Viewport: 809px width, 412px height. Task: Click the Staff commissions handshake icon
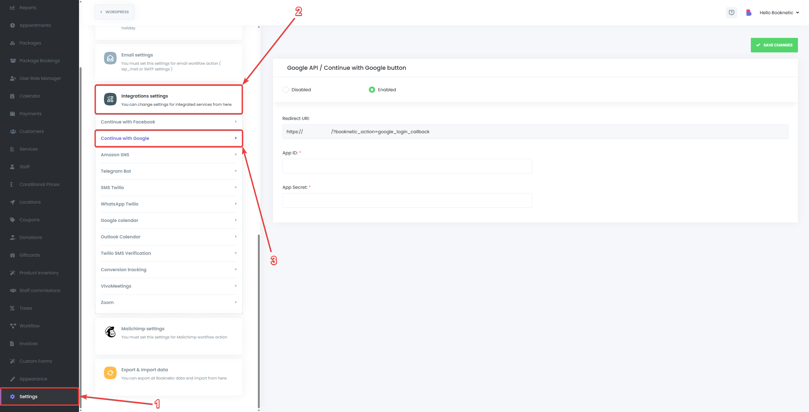tap(13, 290)
